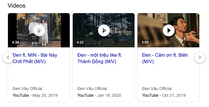Open the Đen ft. MIN - Bài Này Chill Phết link
Screen dimensions: 209x107
click(35, 58)
